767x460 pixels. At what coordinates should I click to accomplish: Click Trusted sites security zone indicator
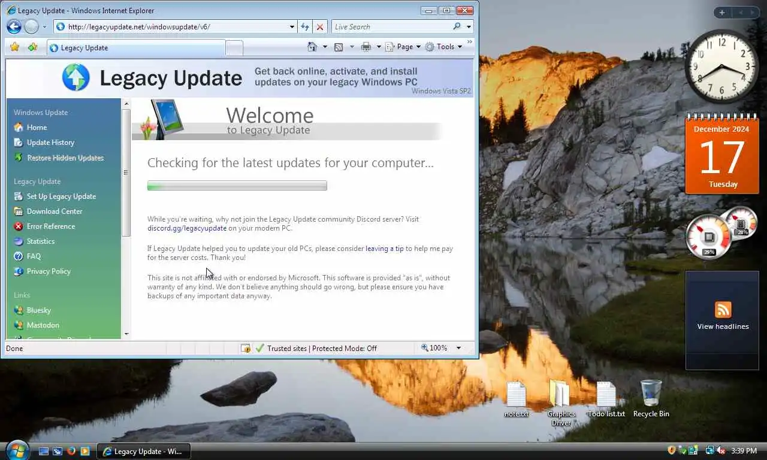tap(316, 348)
